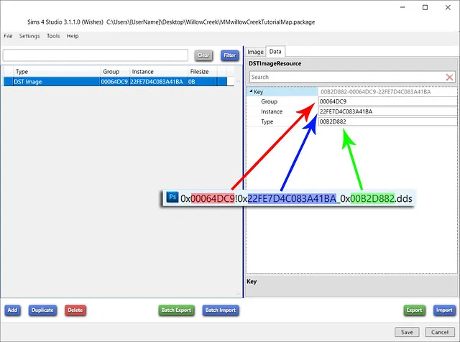
Task: Minimize the Sims 4 Studio window
Action: [x=402, y=7]
